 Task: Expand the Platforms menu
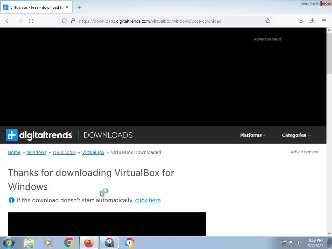[x=253, y=135]
